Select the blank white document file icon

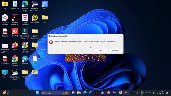coord(35,60)
